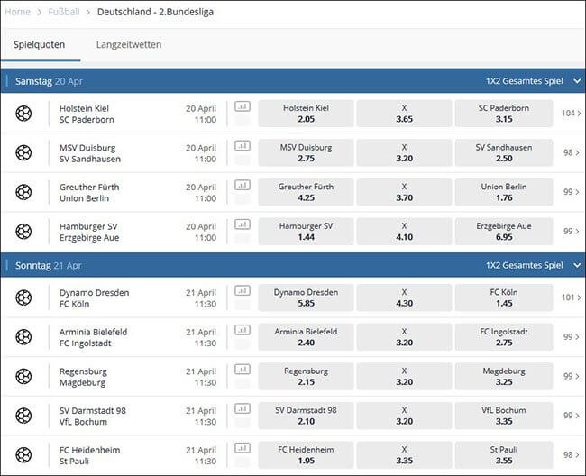Open stats icon for Hamburger SV match

click(x=243, y=224)
